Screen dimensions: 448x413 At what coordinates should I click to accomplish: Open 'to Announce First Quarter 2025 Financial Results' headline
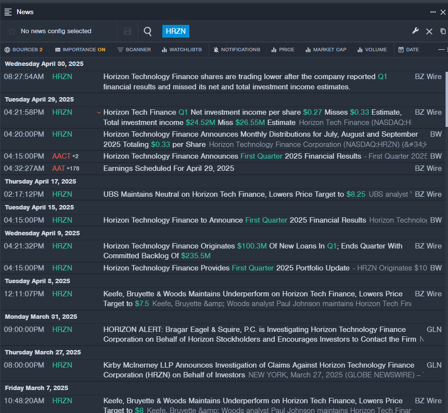(x=235, y=220)
